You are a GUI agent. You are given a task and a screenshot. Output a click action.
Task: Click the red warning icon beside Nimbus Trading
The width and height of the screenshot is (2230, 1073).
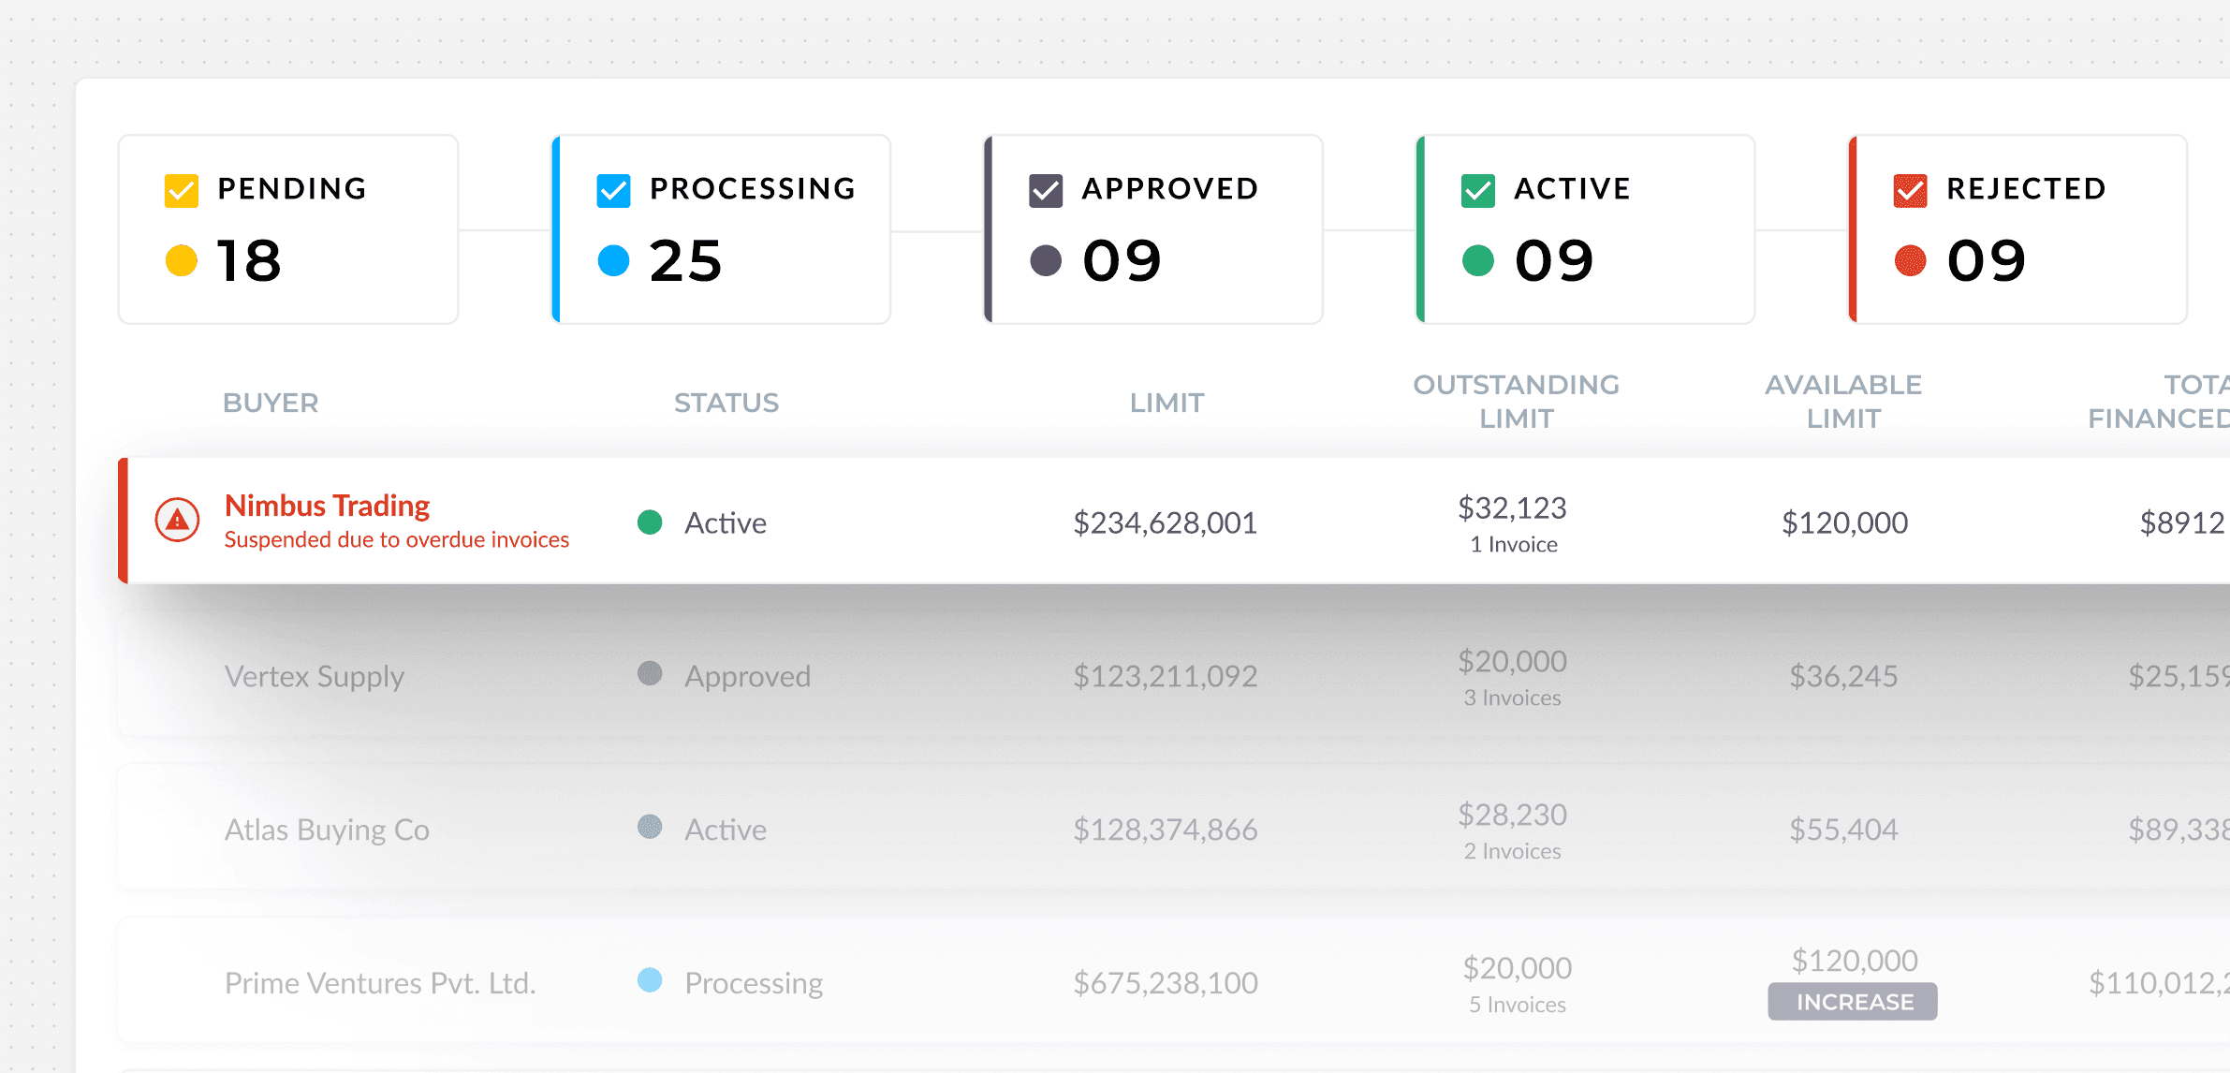pos(177,520)
